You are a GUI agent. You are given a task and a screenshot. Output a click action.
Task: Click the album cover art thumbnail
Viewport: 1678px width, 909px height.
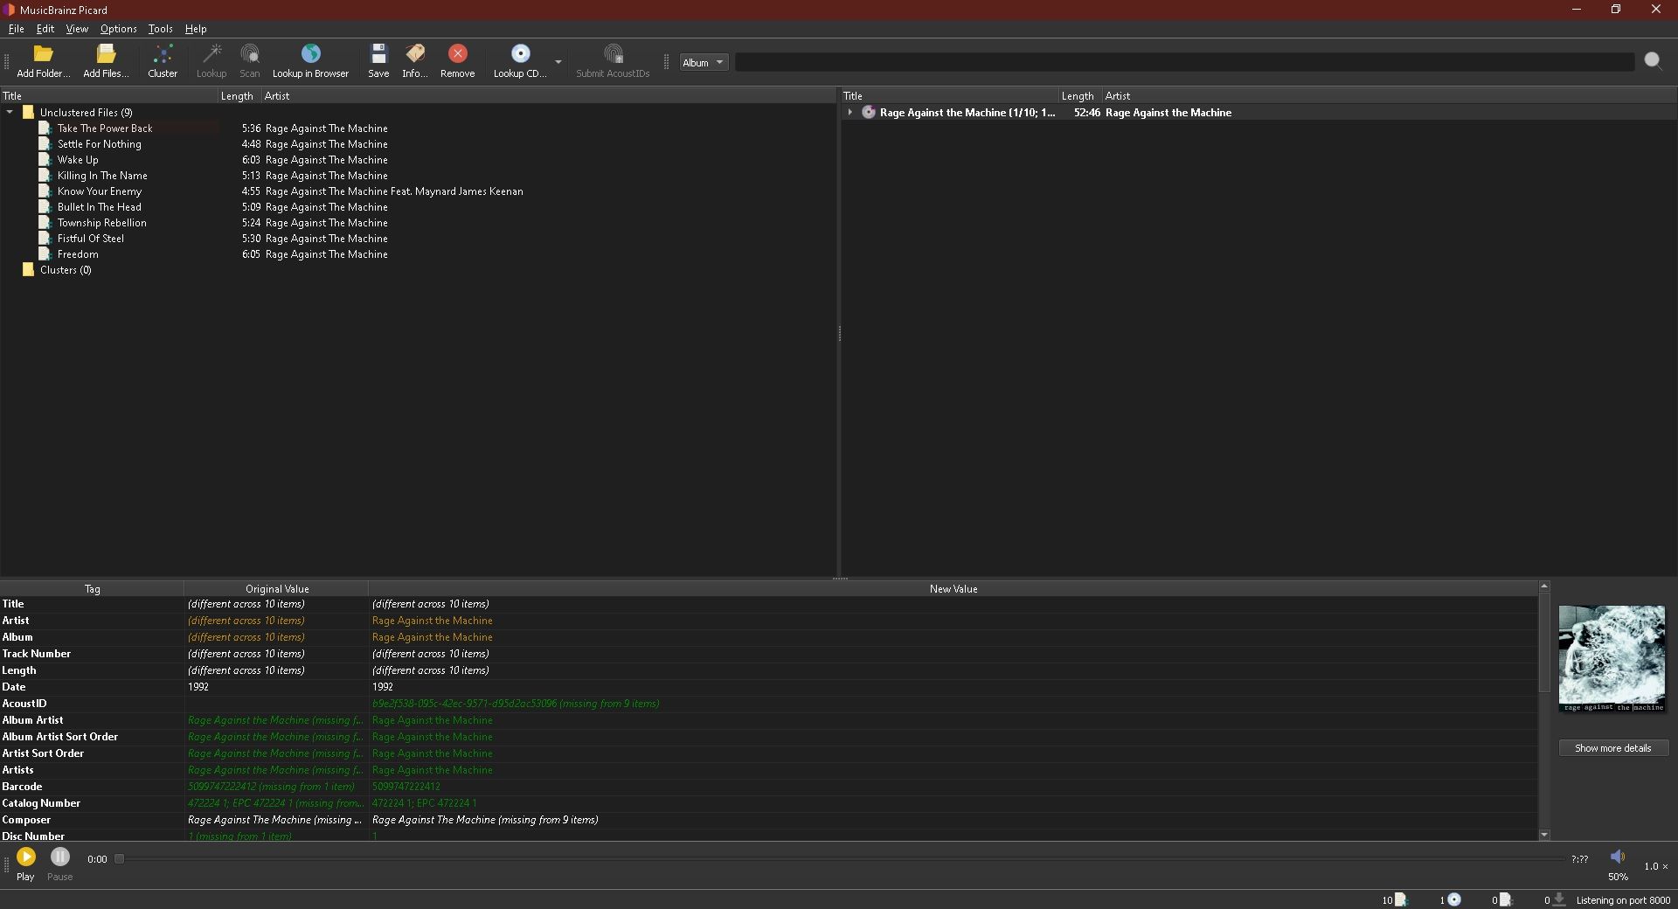[1612, 658]
